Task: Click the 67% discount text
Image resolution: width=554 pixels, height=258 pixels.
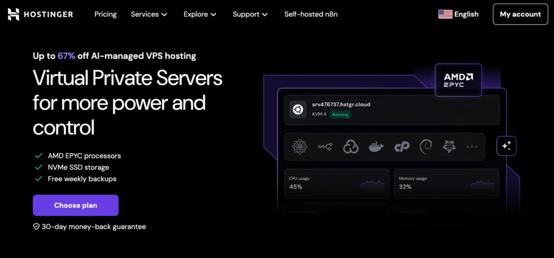Action: click(x=67, y=56)
